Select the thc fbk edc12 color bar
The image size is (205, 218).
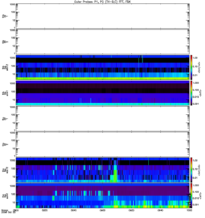tap(191, 170)
